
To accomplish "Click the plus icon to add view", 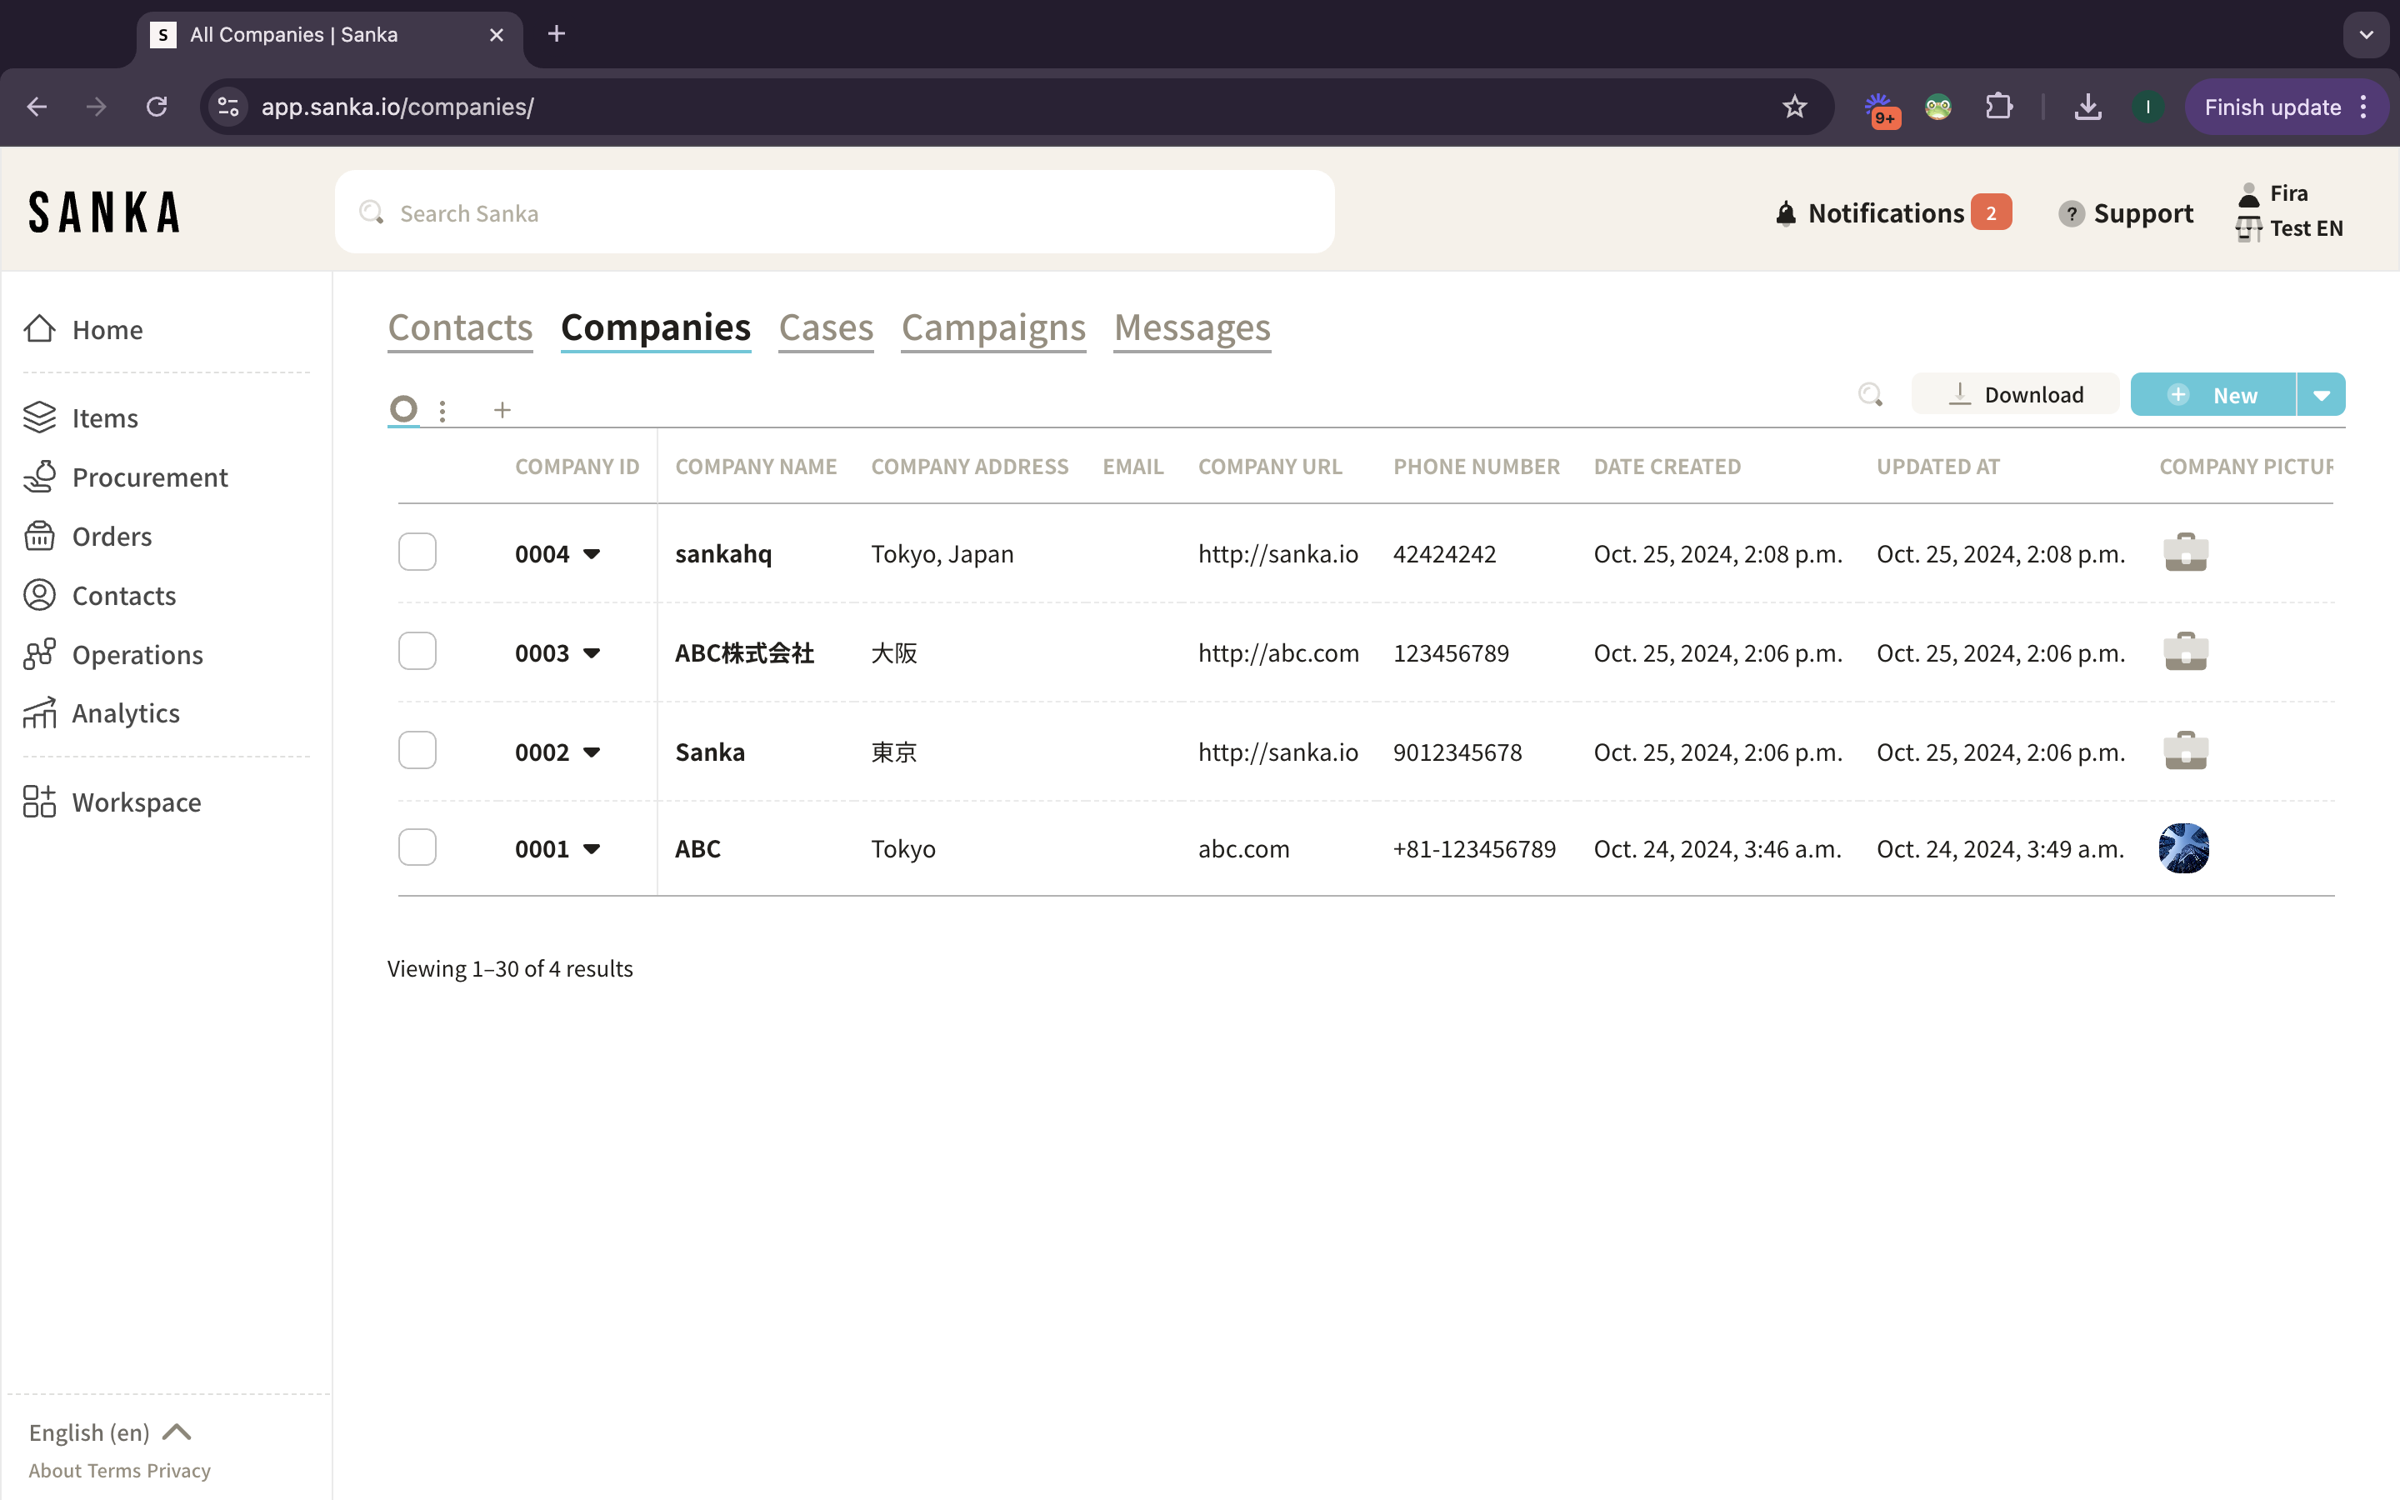I will 502,410.
